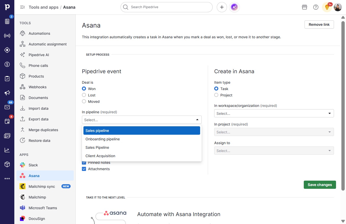Collapse the sidebar with the menu toggle icon
This screenshot has height=224, width=346.
point(23,7)
